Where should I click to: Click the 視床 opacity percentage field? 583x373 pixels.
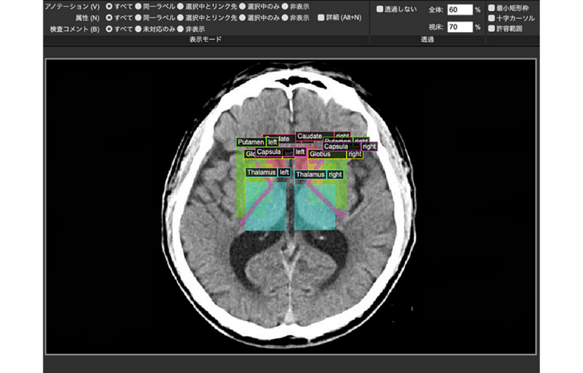pyautogui.click(x=459, y=27)
